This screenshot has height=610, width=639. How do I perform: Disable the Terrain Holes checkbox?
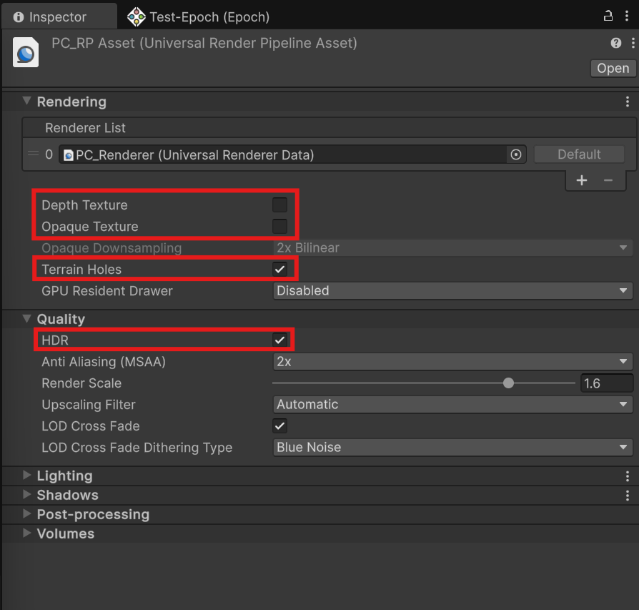pyautogui.click(x=279, y=269)
